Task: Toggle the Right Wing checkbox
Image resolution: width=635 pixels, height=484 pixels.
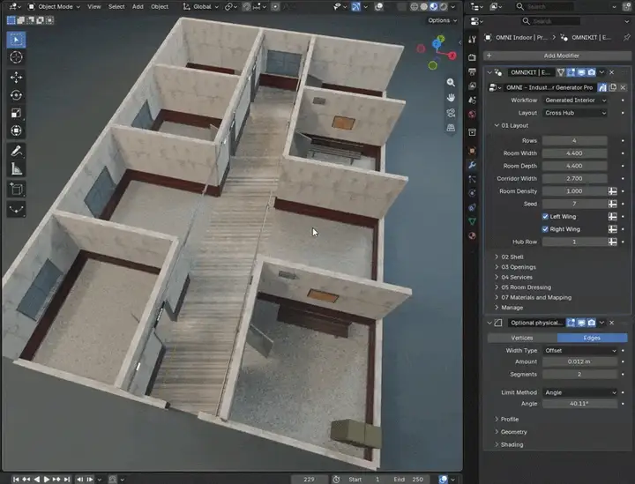Action: coord(545,229)
